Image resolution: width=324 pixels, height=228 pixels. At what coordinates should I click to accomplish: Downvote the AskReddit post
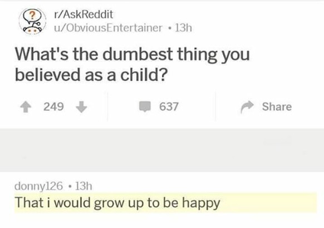coord(81,107)
